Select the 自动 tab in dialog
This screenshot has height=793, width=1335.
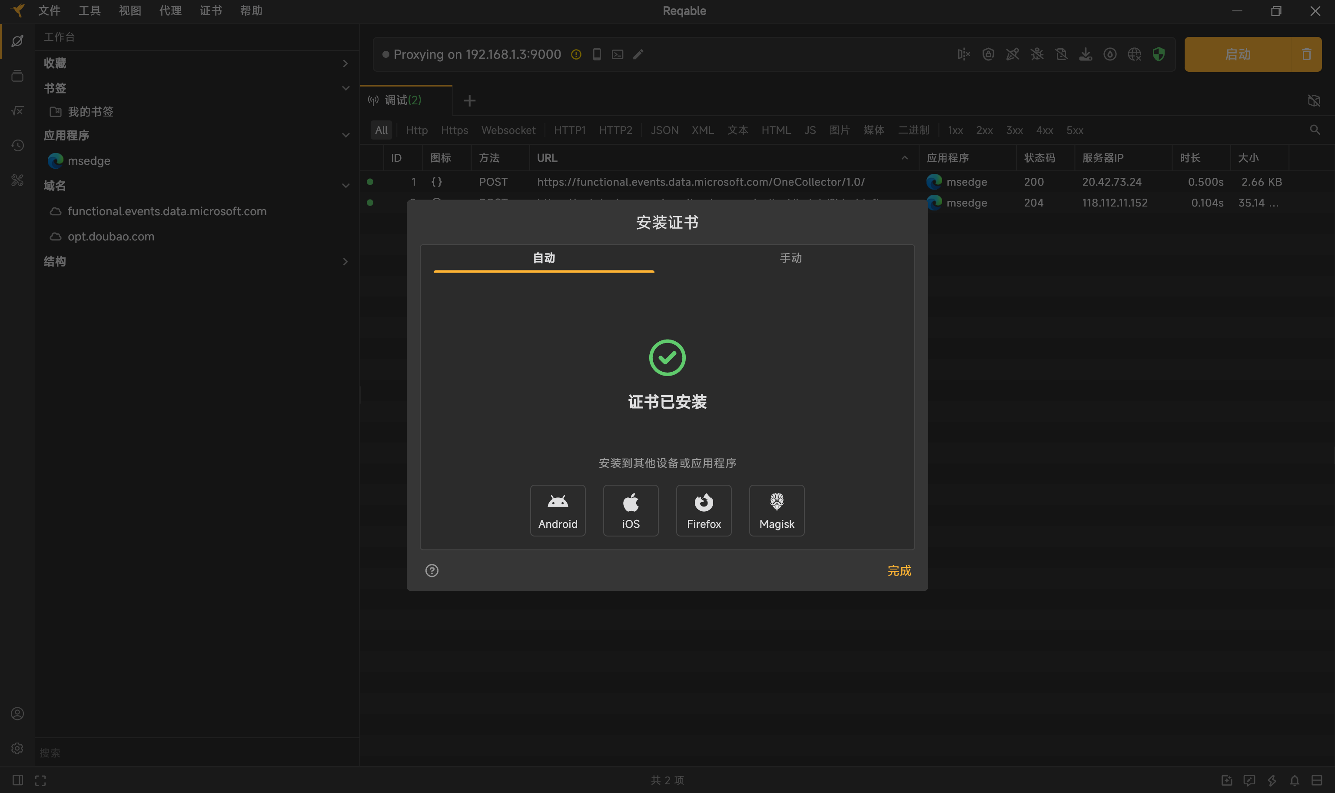click(x=544, y=258)
